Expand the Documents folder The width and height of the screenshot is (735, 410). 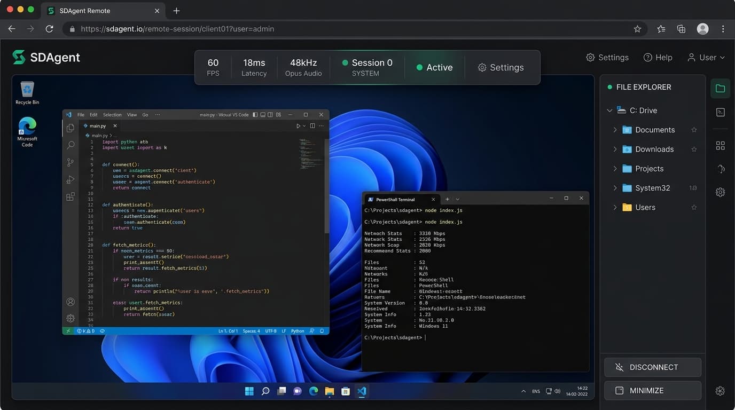(615, 130)
